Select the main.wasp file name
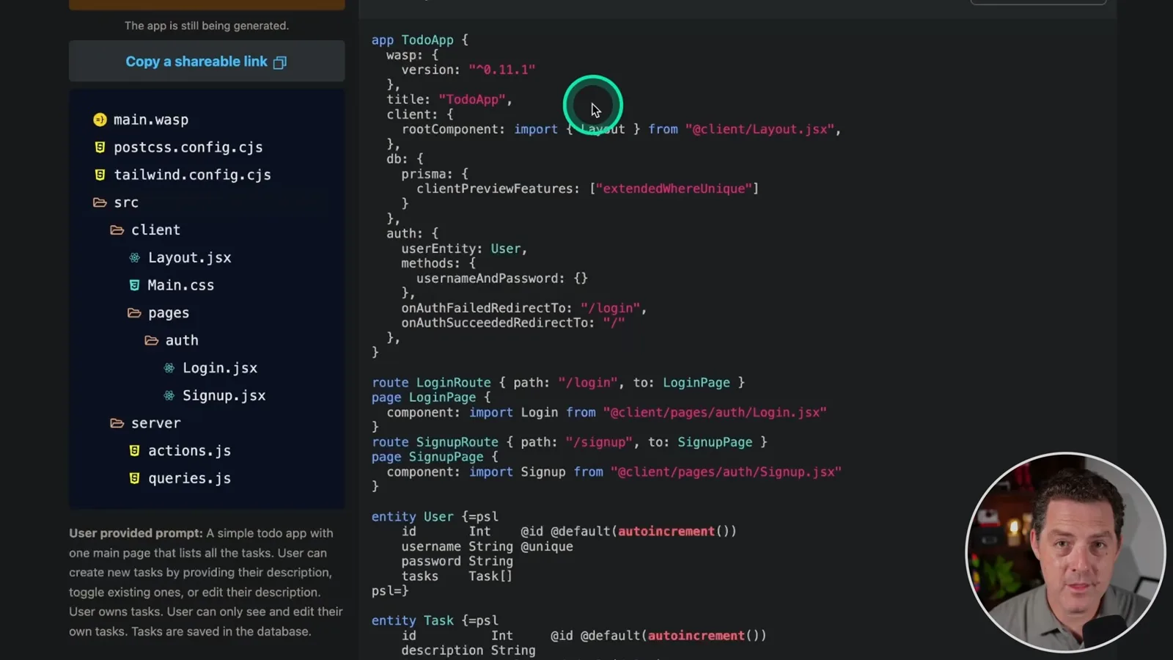The height and width of the screenshot is (660, 1173). 151,120
